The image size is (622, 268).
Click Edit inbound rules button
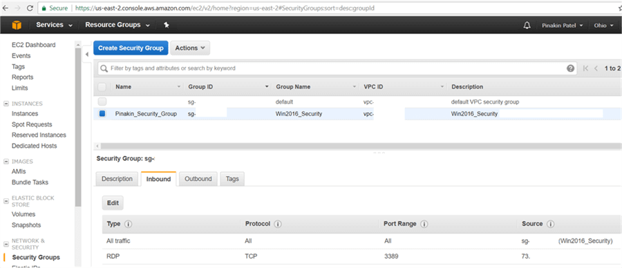113,202
